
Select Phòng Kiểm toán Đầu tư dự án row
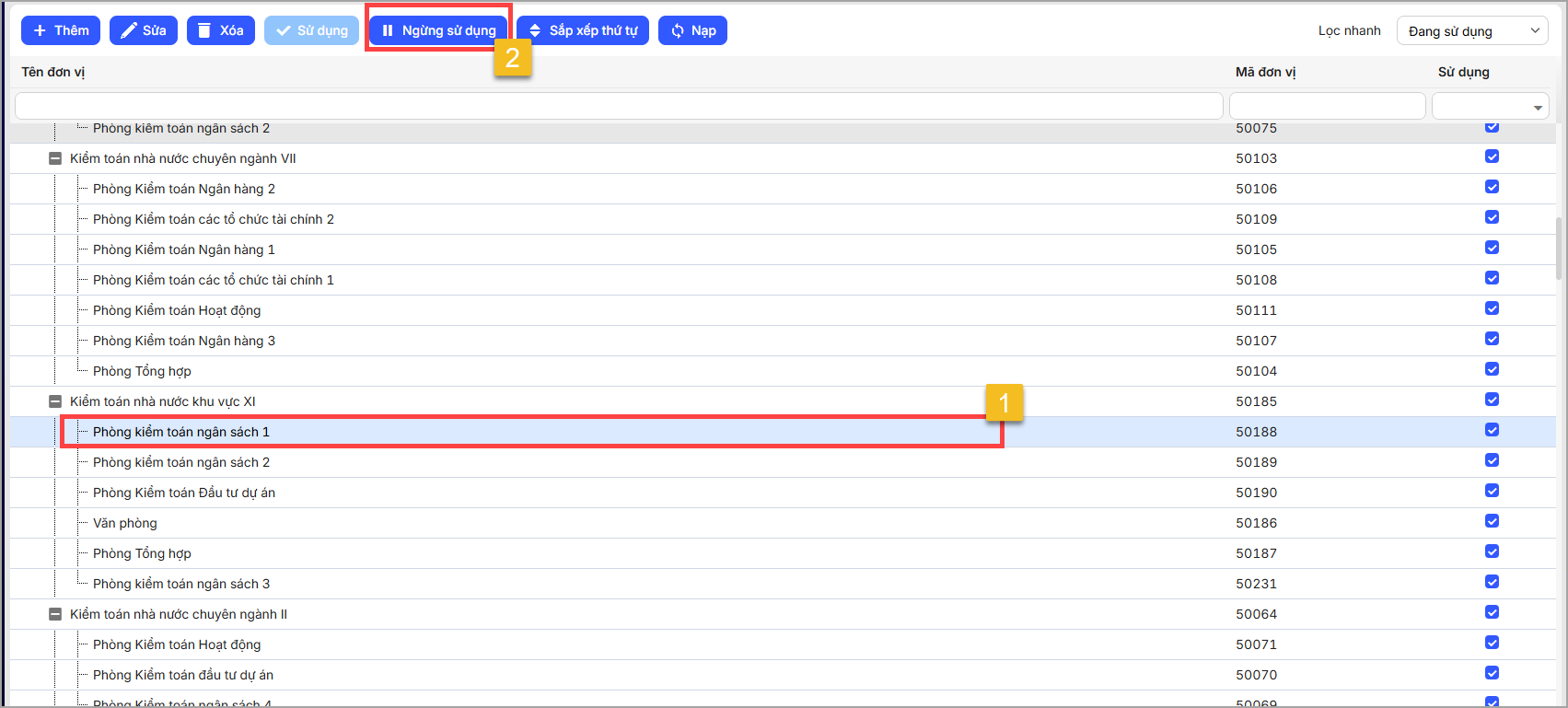tap(184, 493)
